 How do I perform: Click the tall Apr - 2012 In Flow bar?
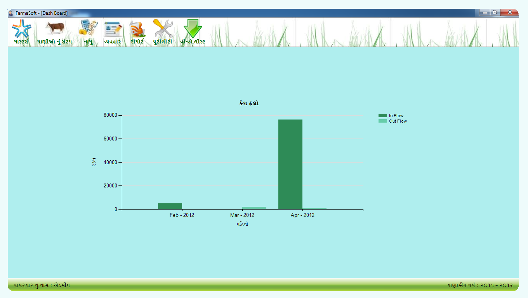pyautogui.click(x=290, y=163)
